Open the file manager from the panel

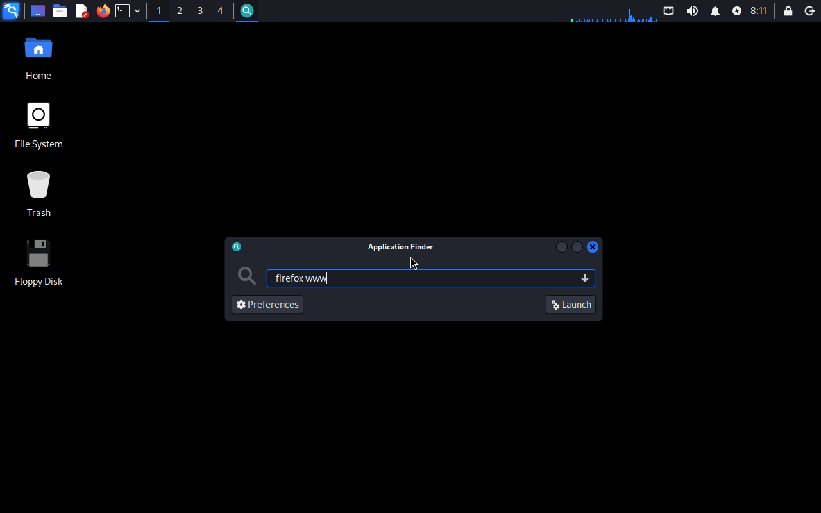click(x=60, y=11)
